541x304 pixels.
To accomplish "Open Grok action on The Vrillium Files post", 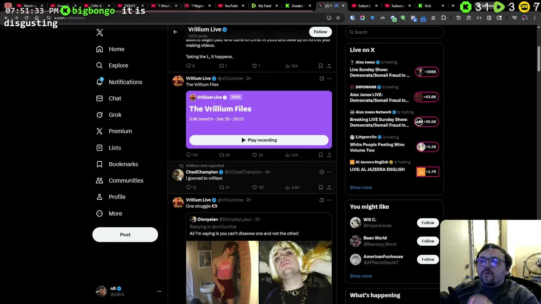I will coord(322,79).
